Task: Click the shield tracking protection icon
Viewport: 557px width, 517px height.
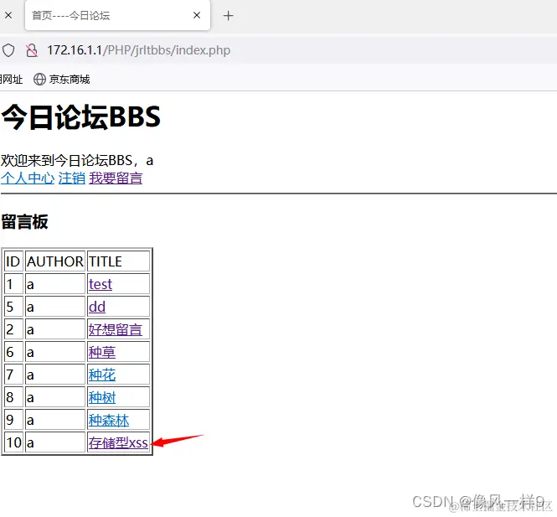Action: point(8,50)
